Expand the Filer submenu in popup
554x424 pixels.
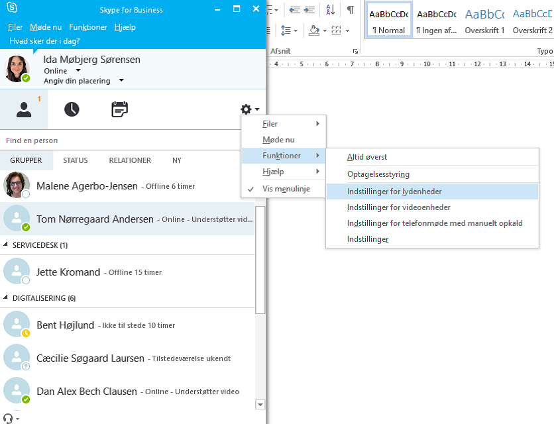[x=283, y=124]
